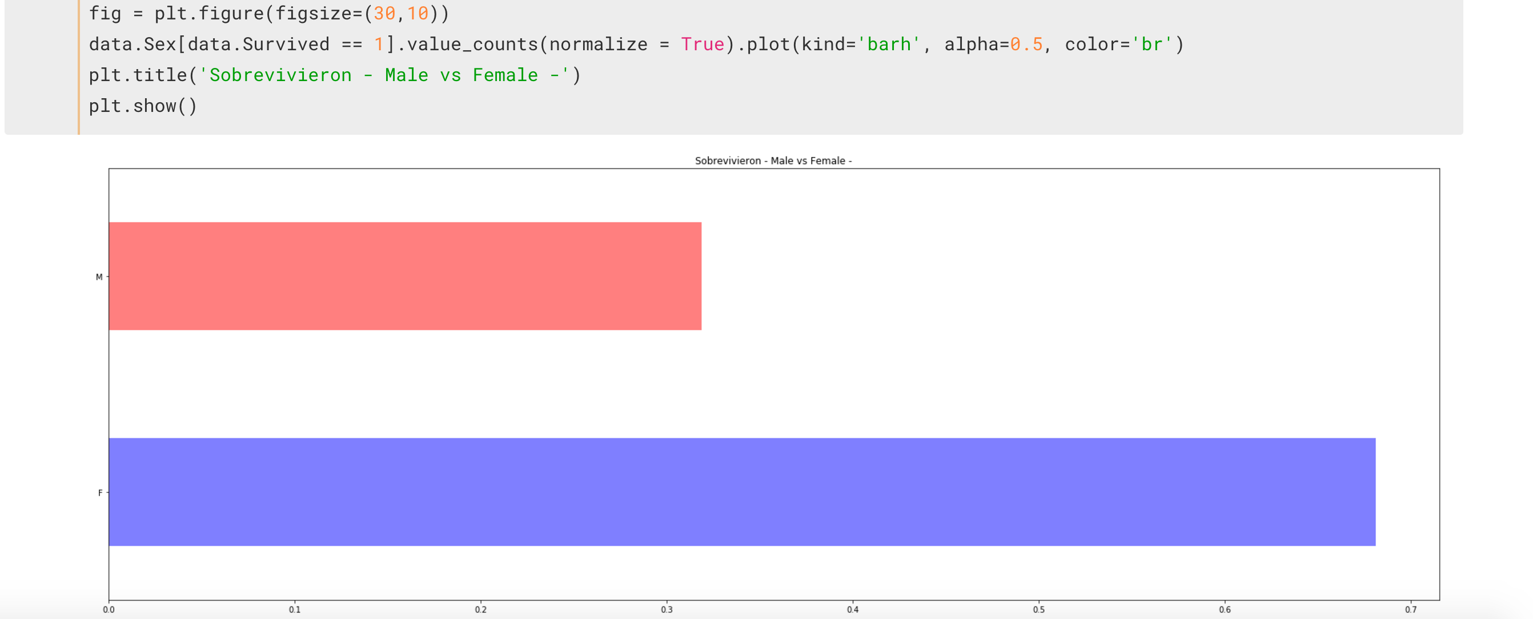Click the 0.5 x-axis tick label
This screenshot has height=619, width=1533.
tap(1038, 609)
